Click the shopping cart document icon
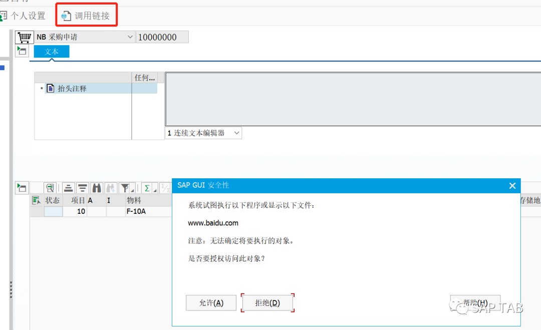The height and width of the screenshot is (330, 541). pyautogui.click(x=24, y=37)
